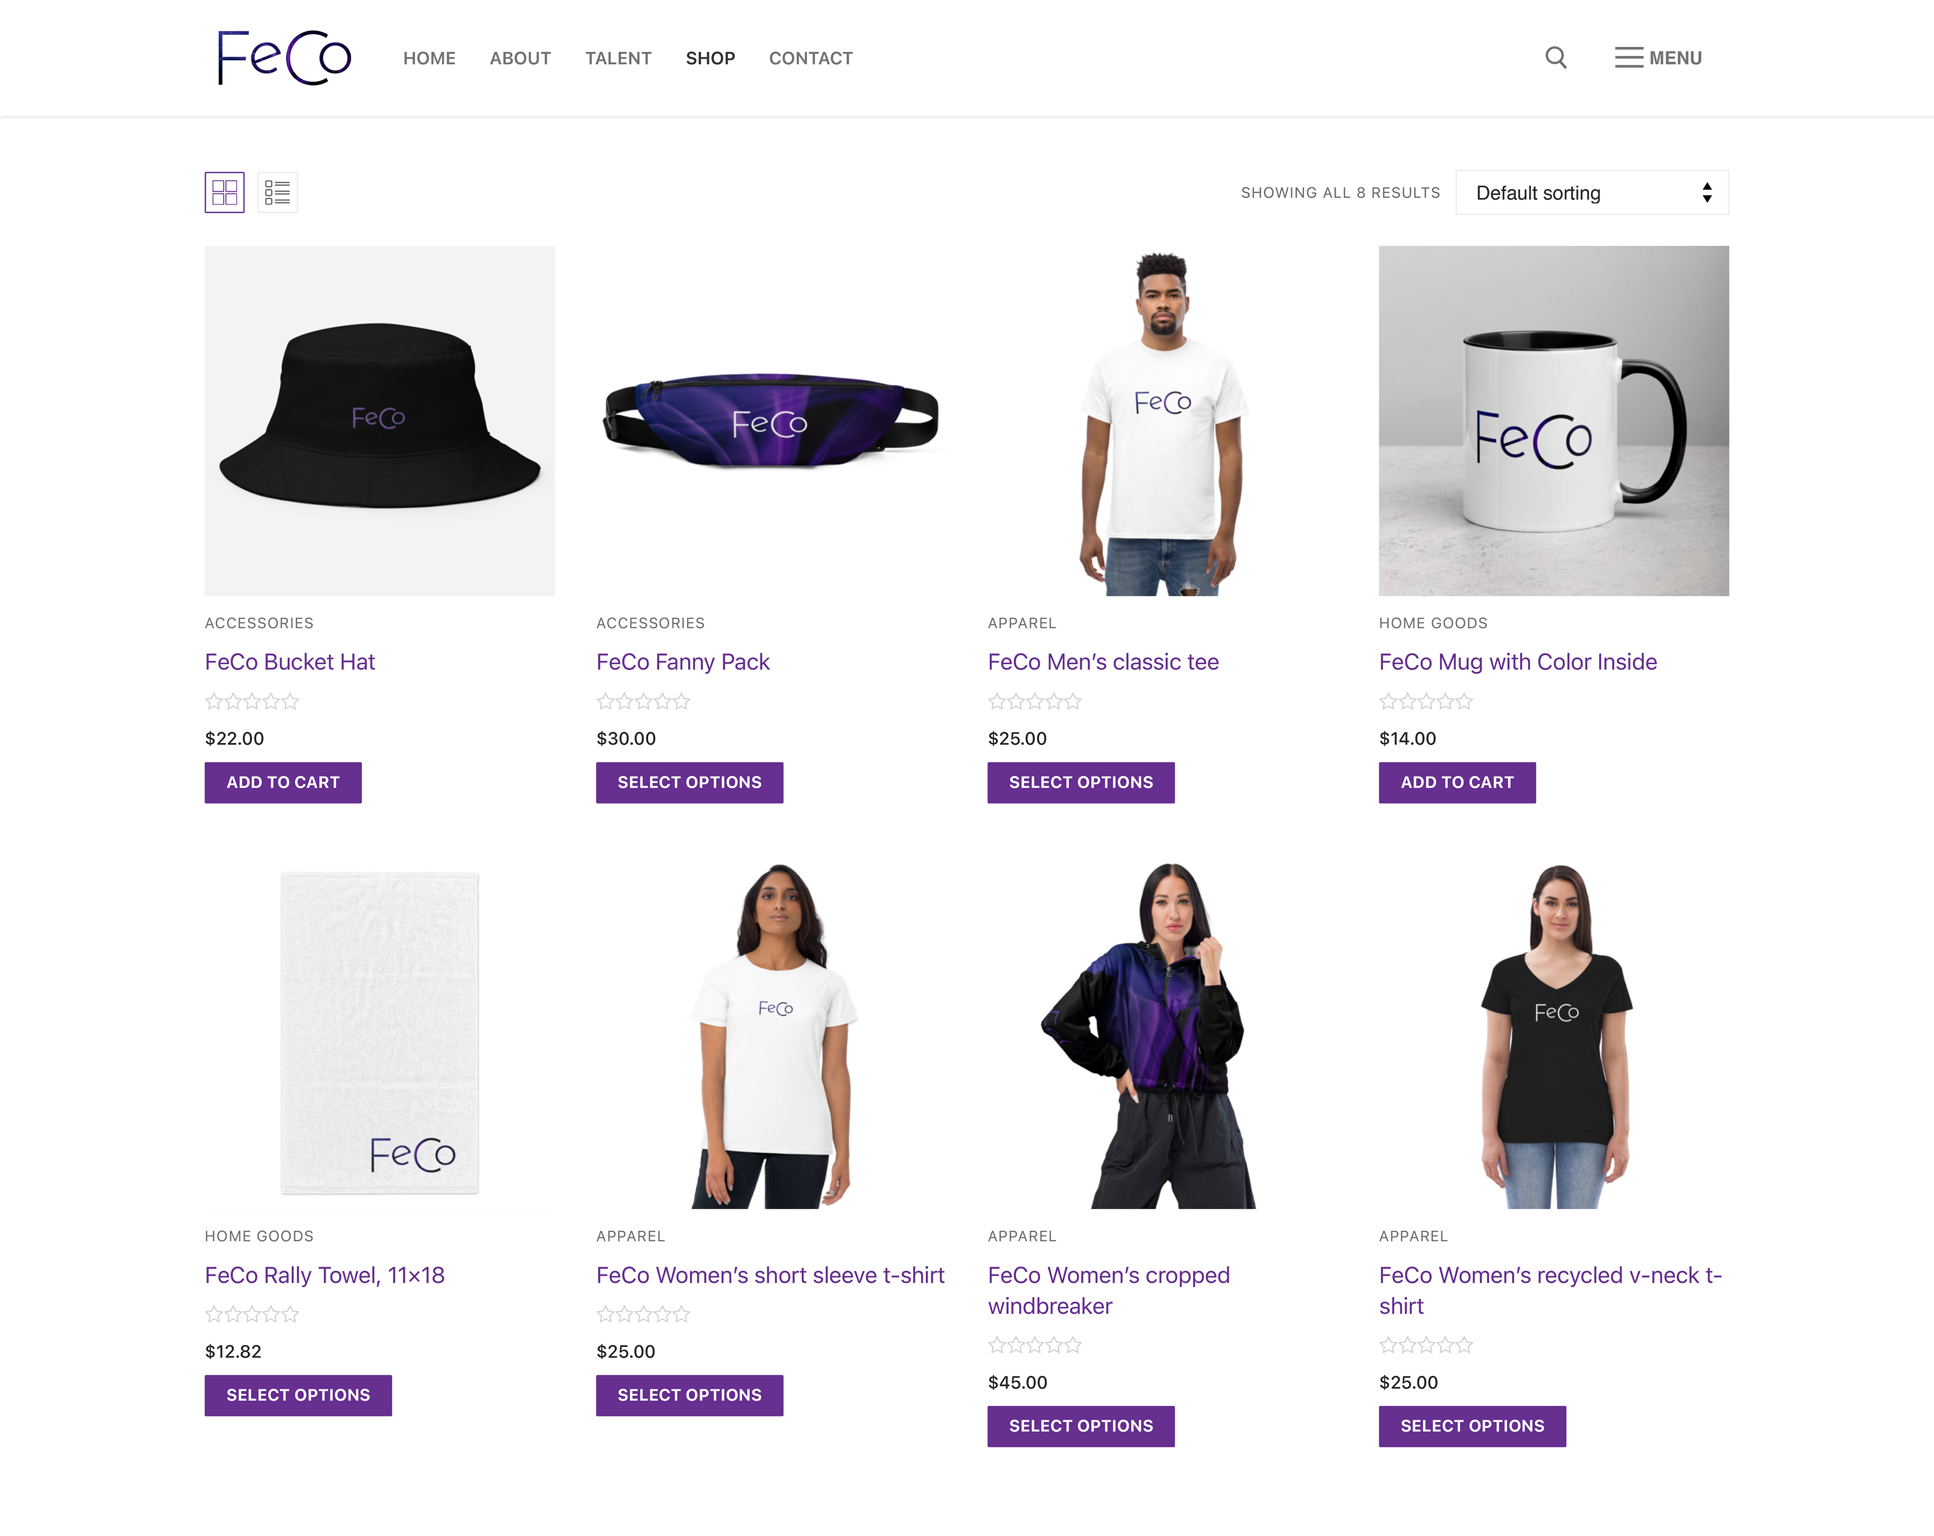View the FeCo Rally Towel image
This screenshot has height=1536, width=1934.
click(x=379, y=1033)
